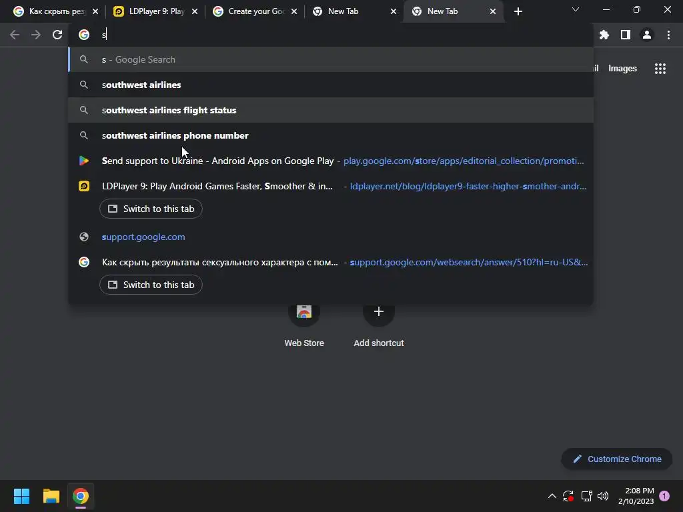Click the Google icon in the address bar
The width and height of the screenshot is (683, 512).
point(84,35)
